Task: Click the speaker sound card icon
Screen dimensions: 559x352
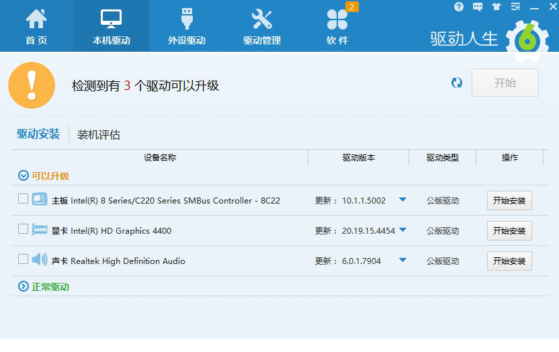Action: click(40, 259)
